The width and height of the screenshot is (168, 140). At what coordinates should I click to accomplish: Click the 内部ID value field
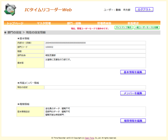[95, 43]
